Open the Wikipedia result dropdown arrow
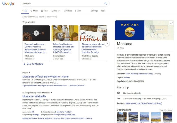Screen dimensions: 177x123 click(51, 93)
